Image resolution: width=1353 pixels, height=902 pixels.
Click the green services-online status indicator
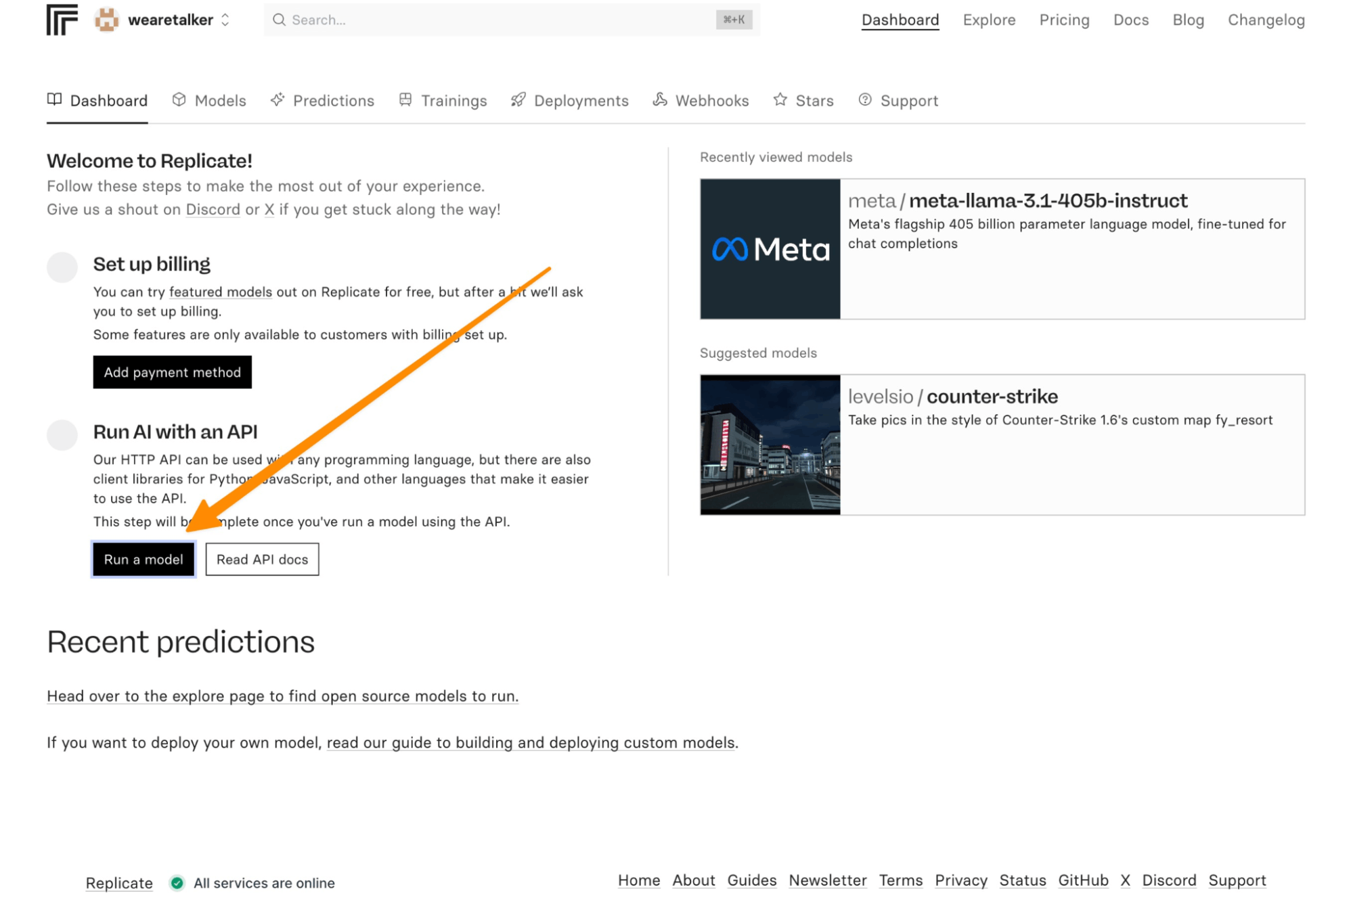click(x=177, y=882)
